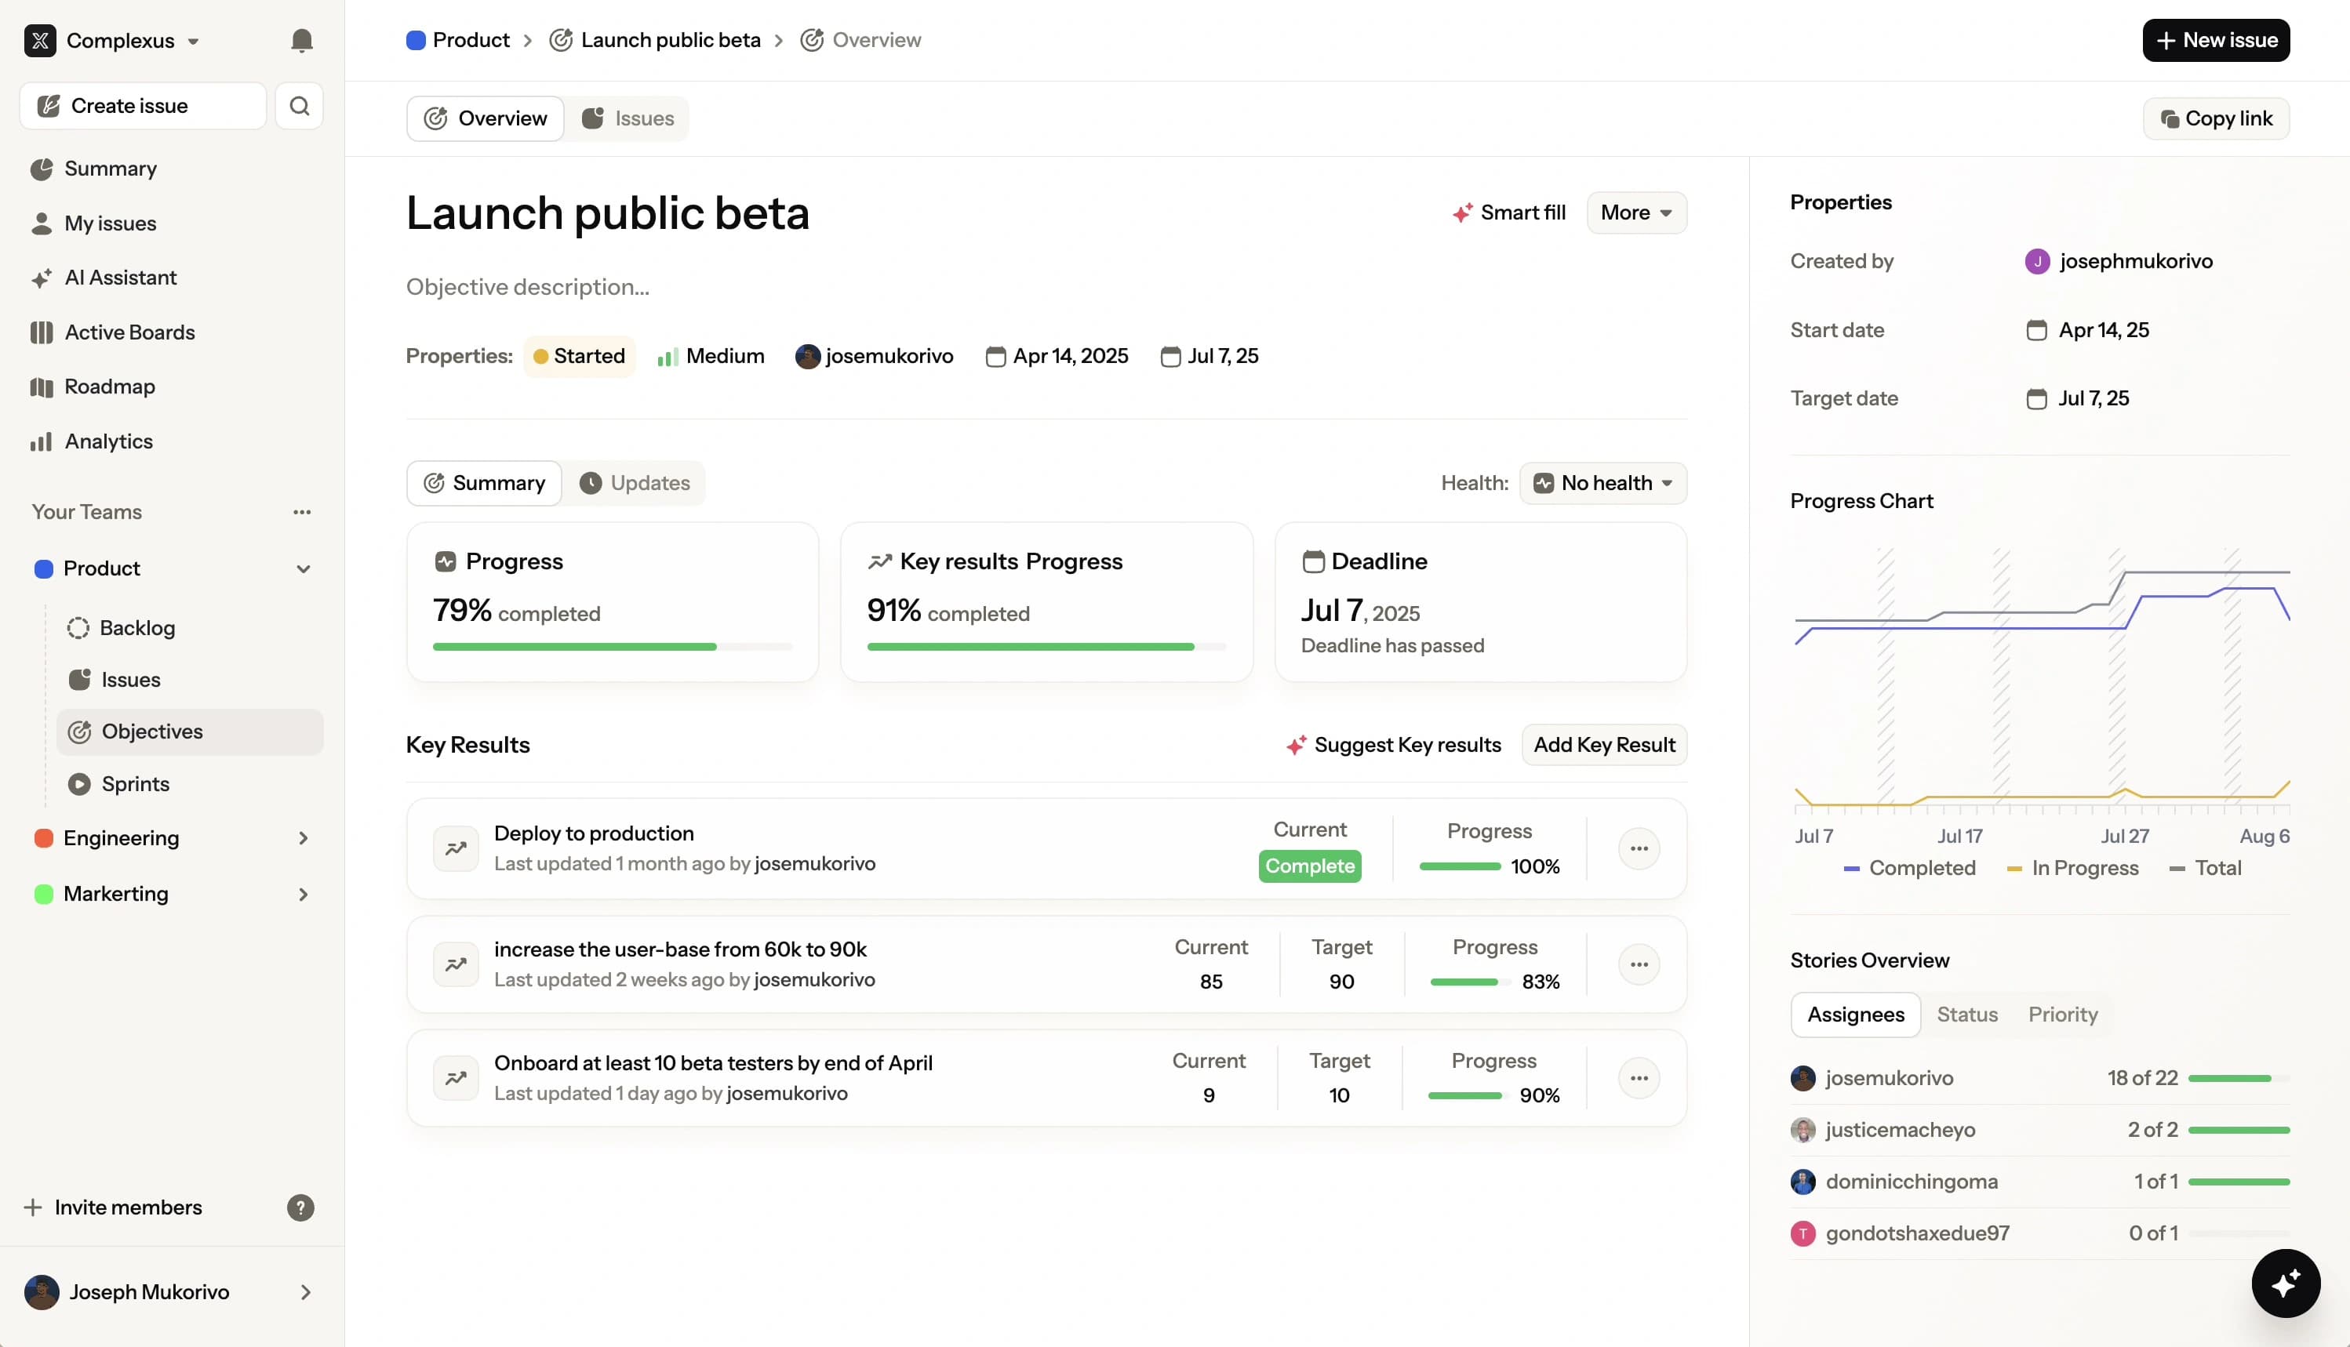Screen dimensions: 2350x1347
Task: Open the floating AI sparkle assistant button
Action: (2285, 1283)
